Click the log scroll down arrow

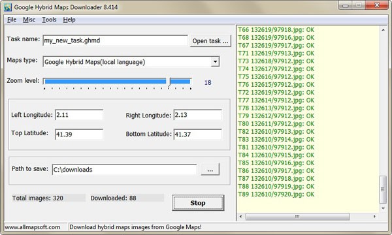point(383,208)
